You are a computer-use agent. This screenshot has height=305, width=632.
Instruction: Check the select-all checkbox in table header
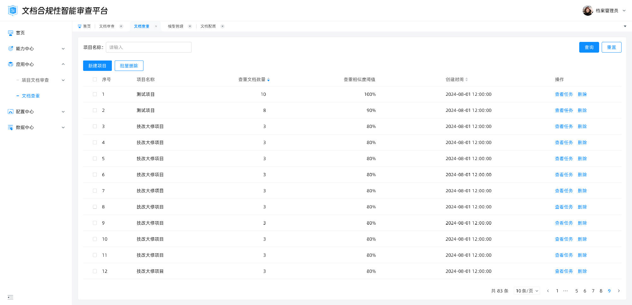tap(94, 79)
